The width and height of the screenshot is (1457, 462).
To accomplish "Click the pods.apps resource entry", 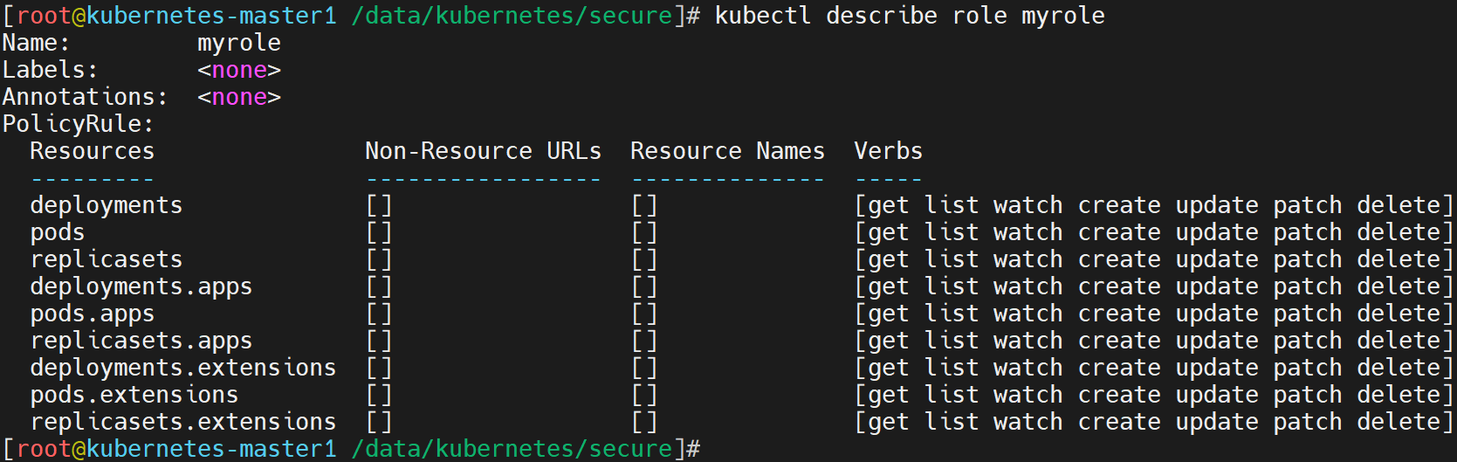I will click(92, 314).
